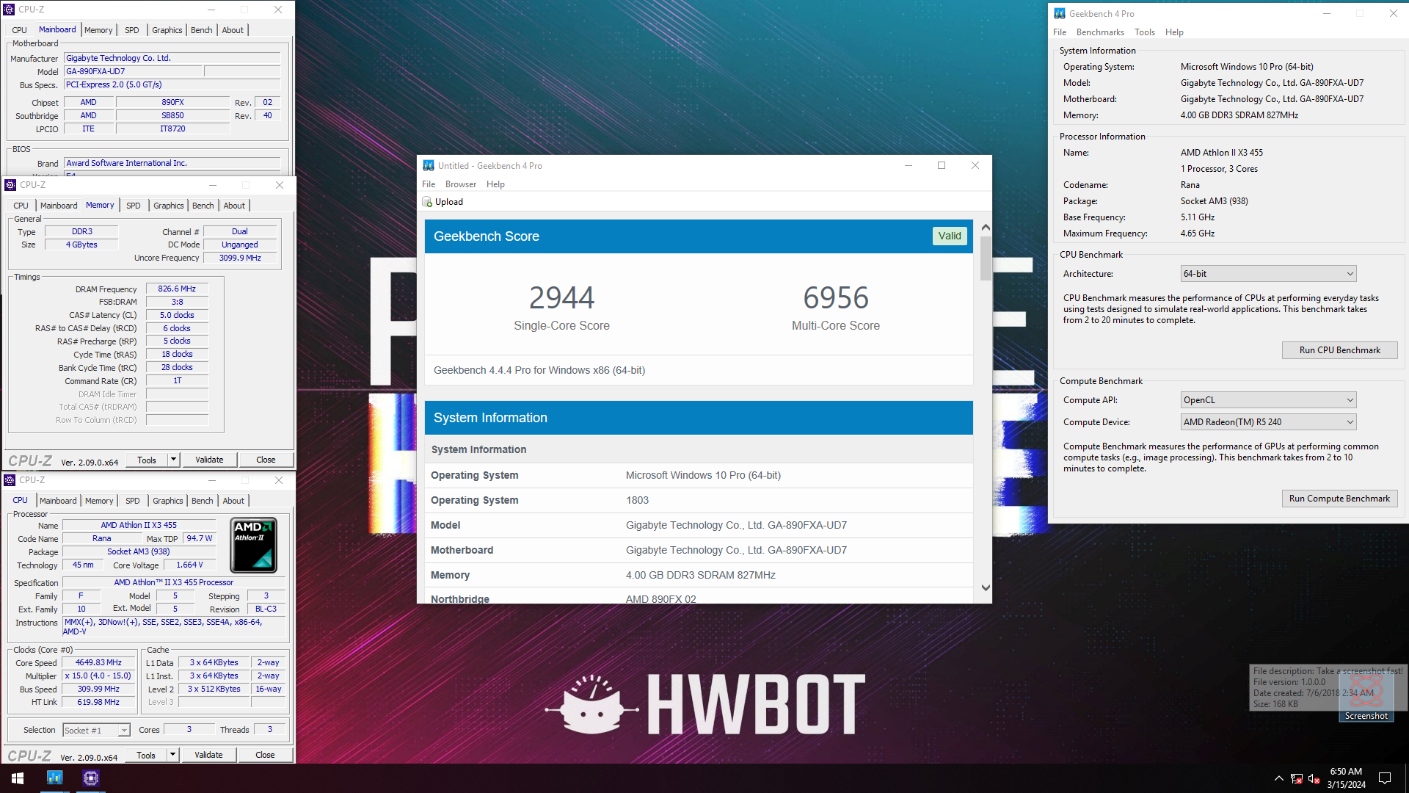Expand Tools arrow in CPU-Z Memory window
This screenshot has height=793, width=1409.
tap(174, 460)
